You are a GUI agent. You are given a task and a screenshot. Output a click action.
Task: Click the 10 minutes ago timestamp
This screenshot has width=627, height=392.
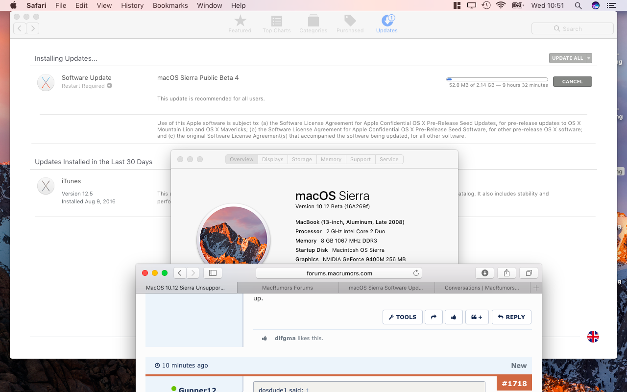(185, 366)
